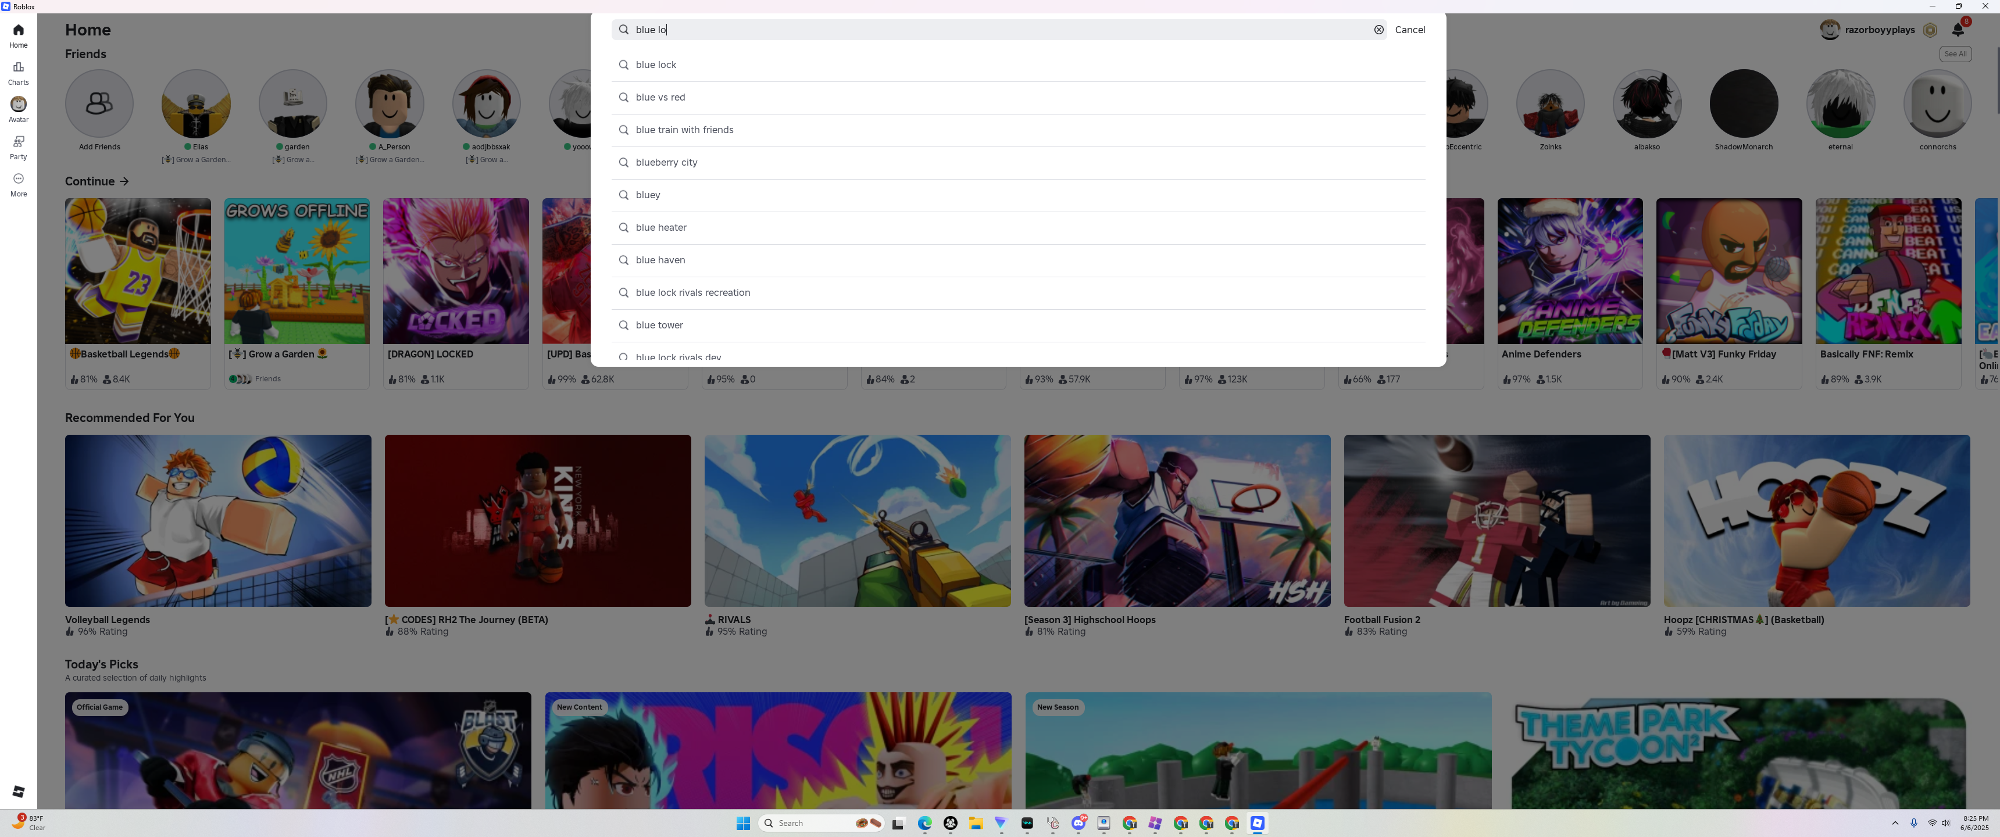The width and height of the screenshot is (2000, 837).
Task: Open [DRAGON] LOCKED game thumbnail
Action: (x=456, y=271)
